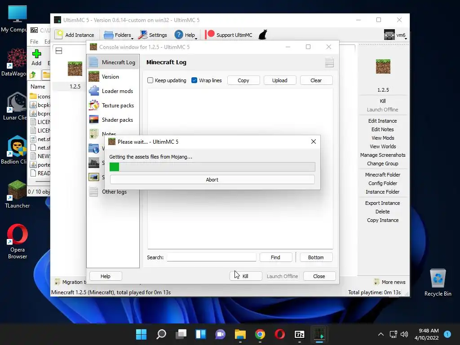The height and width of the screenshot is (345, 460).
Task: Click More news
Action: (390, 282)
